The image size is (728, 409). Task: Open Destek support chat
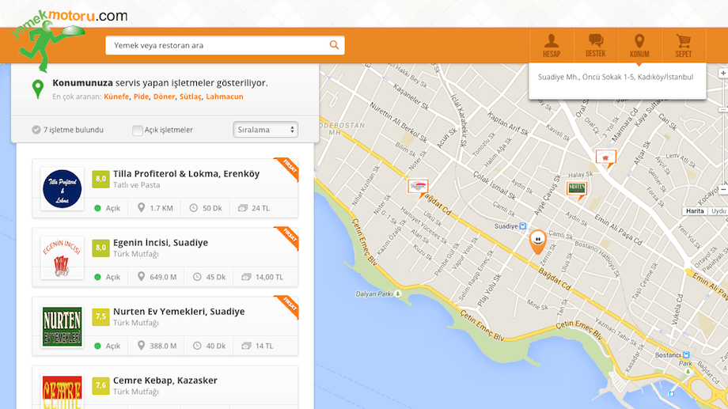pyautogui.click(x=595, y=46)
